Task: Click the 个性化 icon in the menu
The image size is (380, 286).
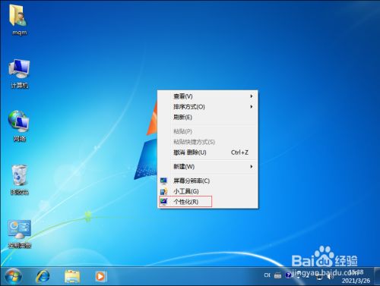Action: 163,202
